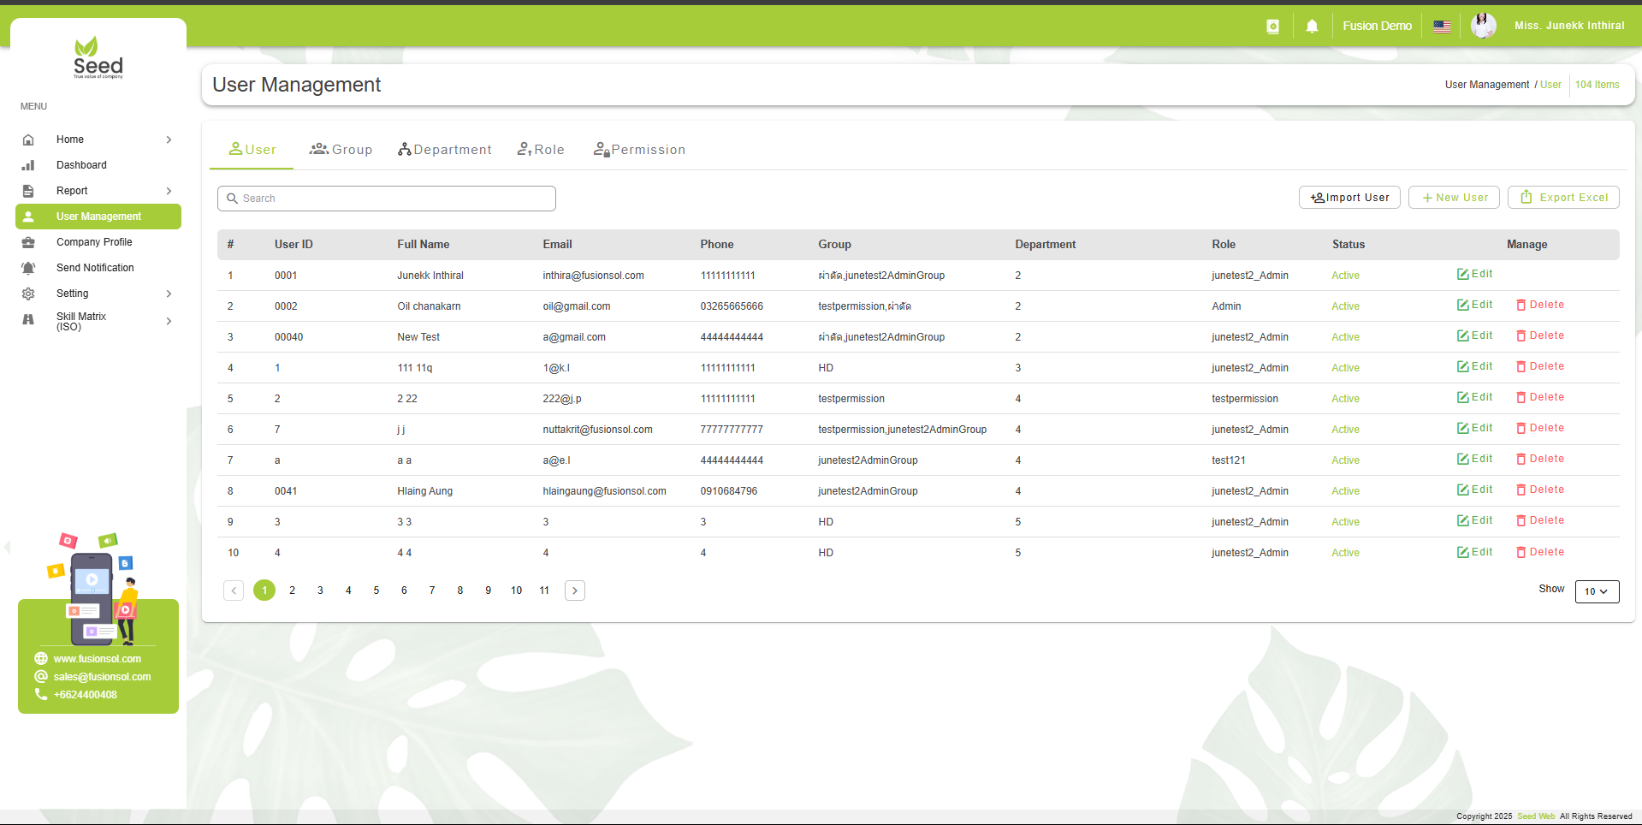Image resolution: width=1642 pixels, height=825 pixels.
Task: Click the user avatar of Miss. Junekk Inthiral
Action: (1483, 25)
